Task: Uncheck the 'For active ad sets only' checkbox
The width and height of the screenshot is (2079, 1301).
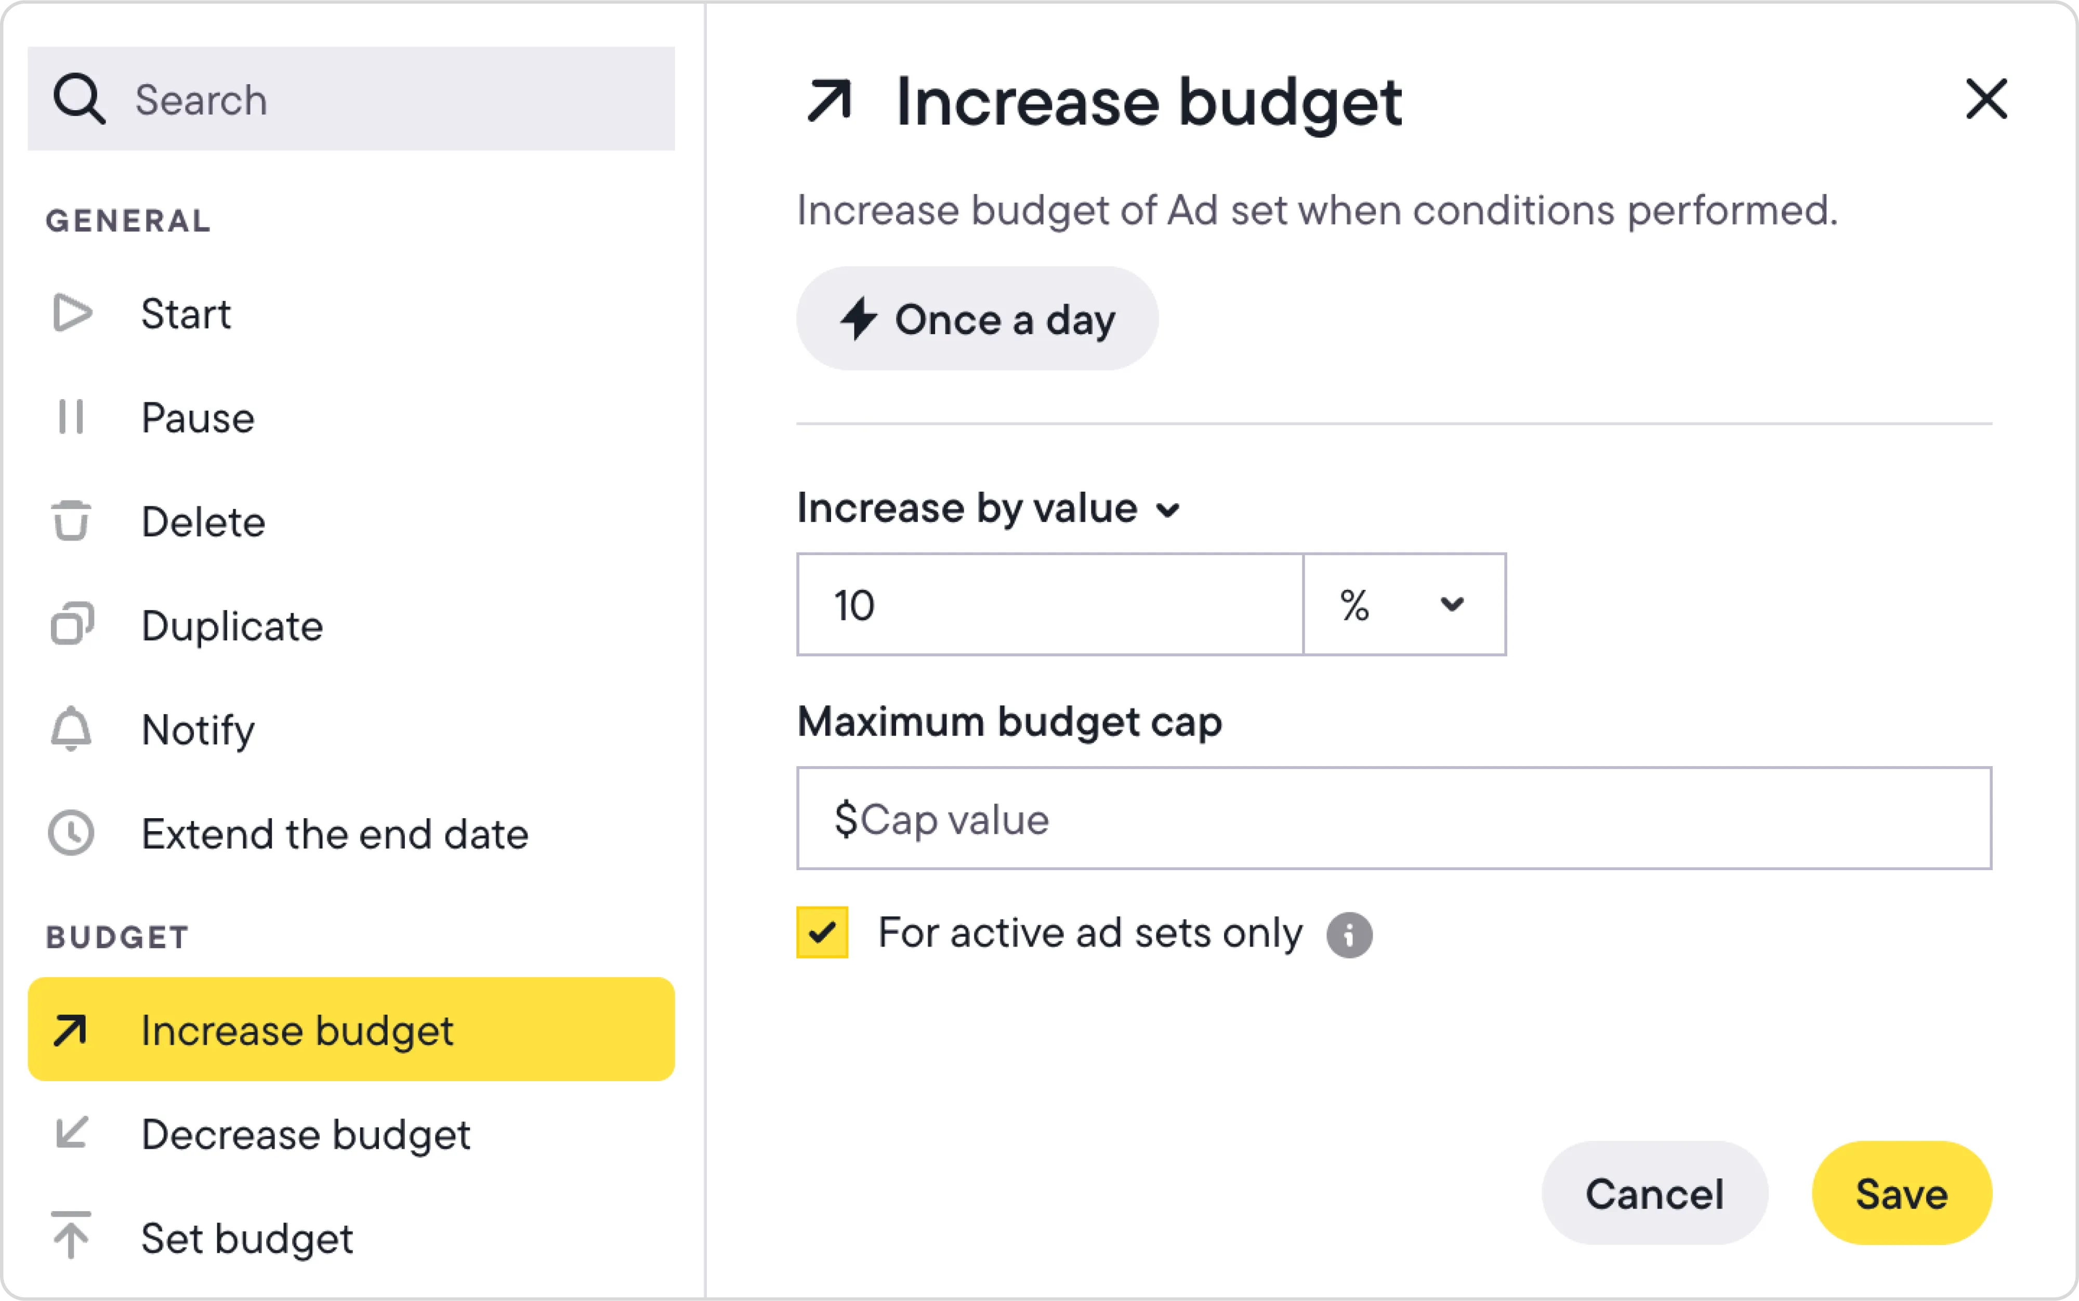Action: [x=822, y=932]
